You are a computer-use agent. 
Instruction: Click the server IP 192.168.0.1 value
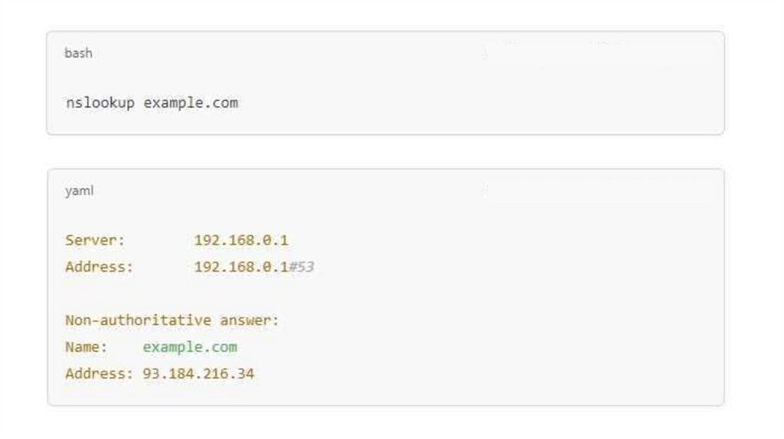click(241, 240)
